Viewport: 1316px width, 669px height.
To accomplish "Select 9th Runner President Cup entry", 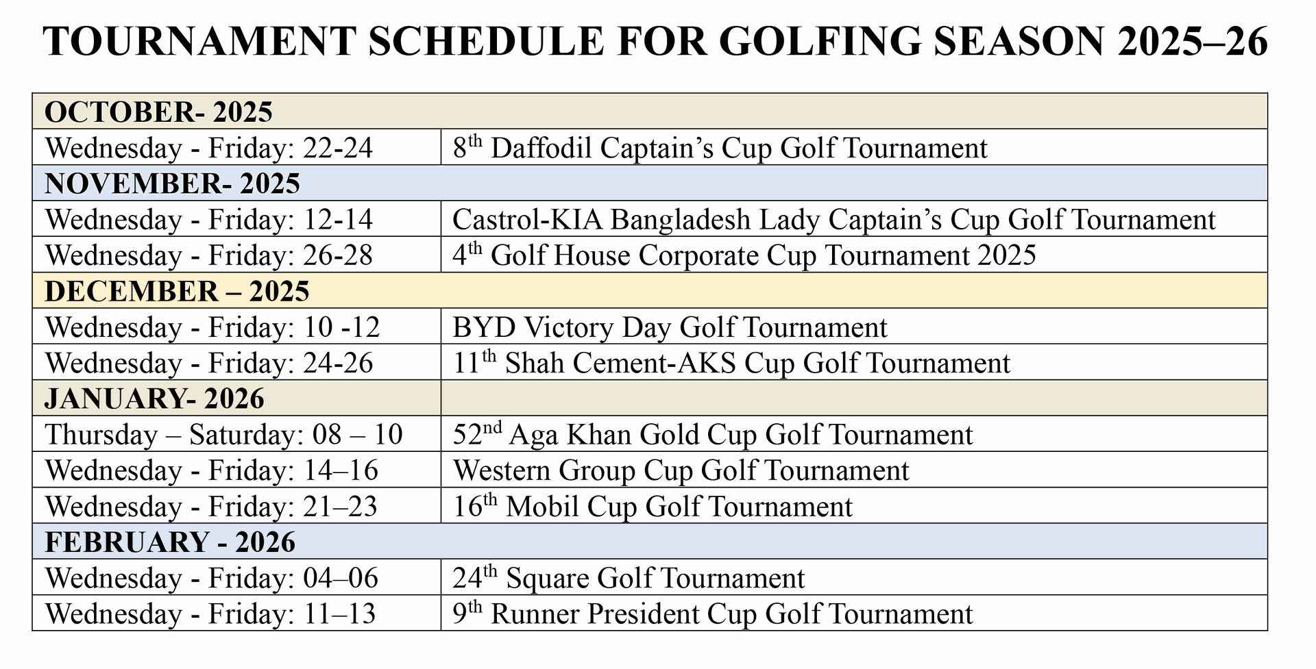I will tap(713, 614).
